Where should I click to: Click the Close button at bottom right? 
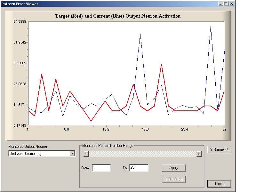click(x=219, y=184)
